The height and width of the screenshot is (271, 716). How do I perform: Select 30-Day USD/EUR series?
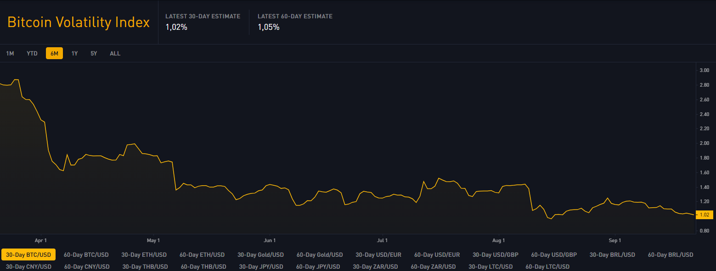378,254
